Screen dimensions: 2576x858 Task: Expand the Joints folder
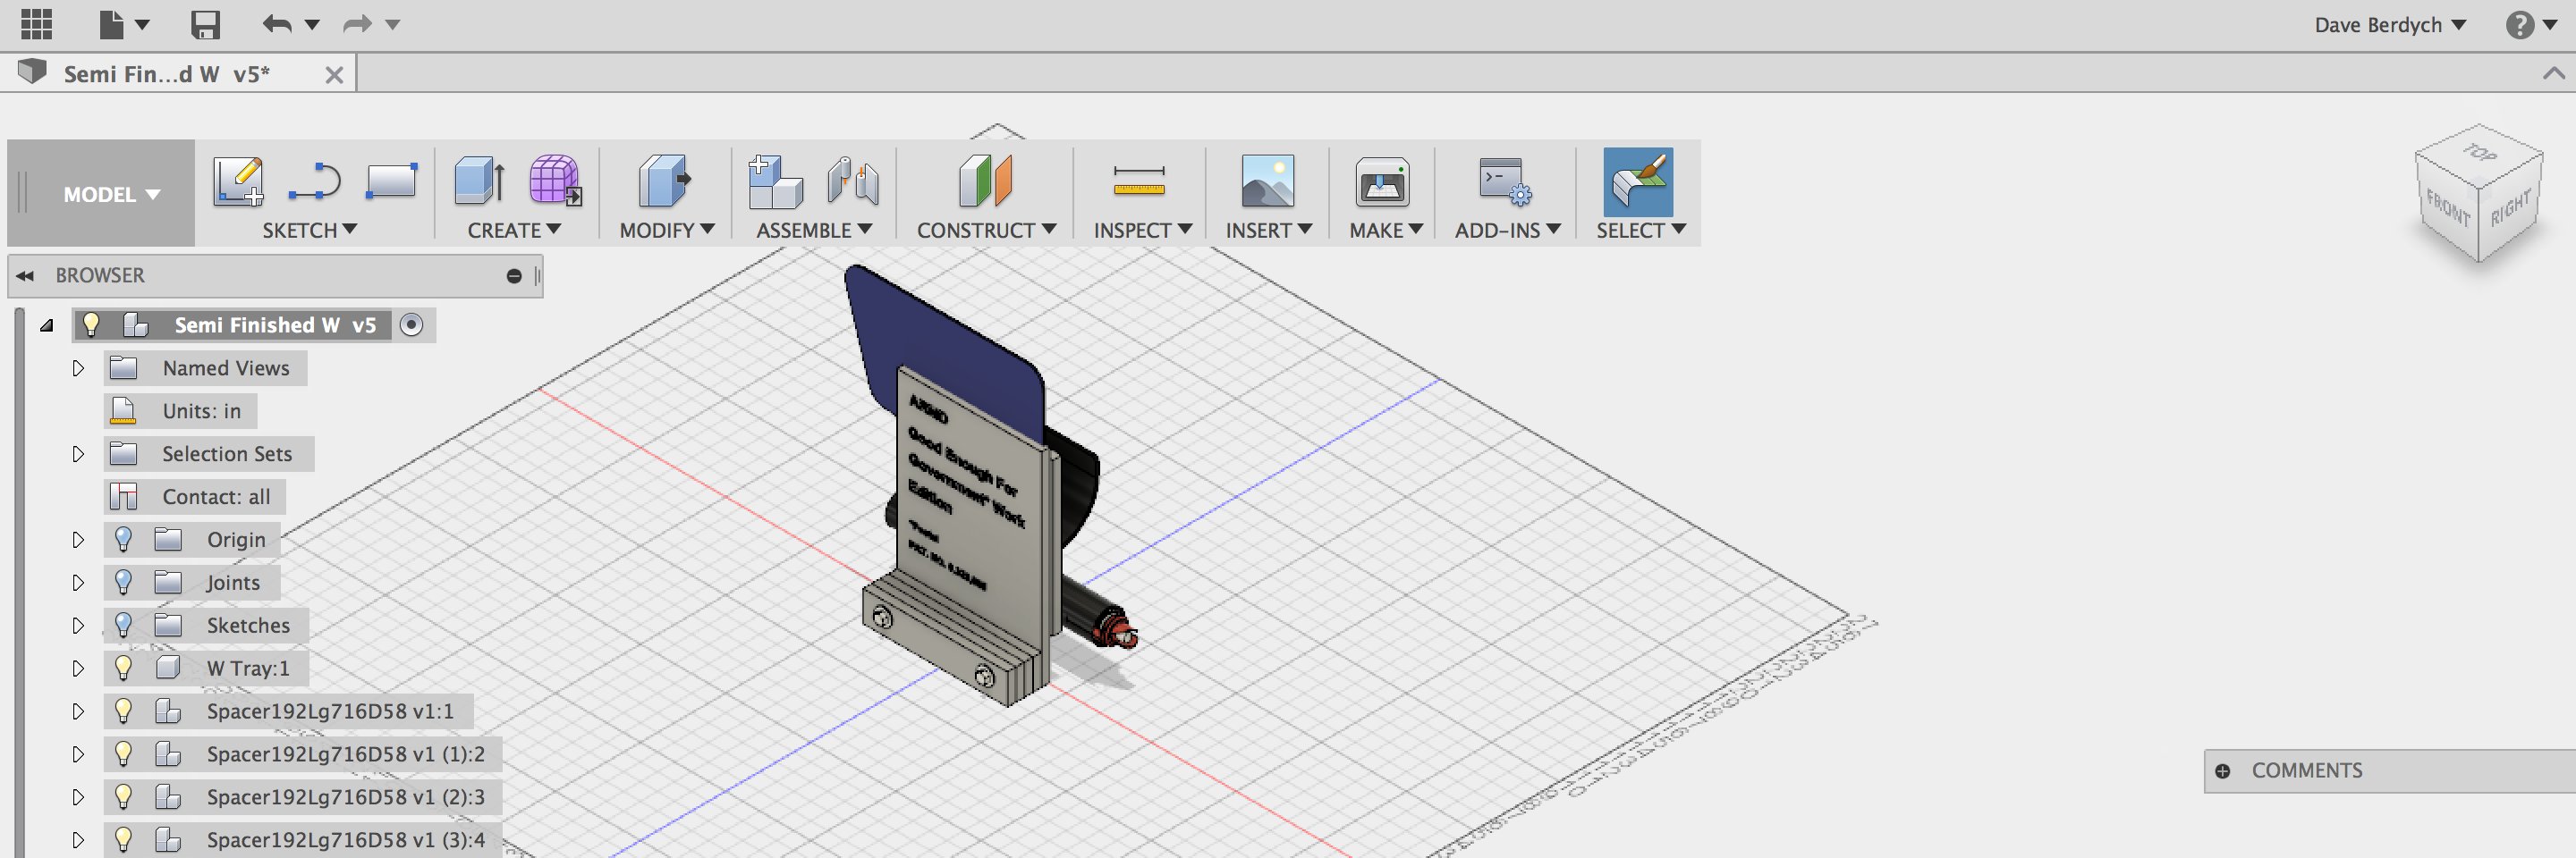(78, 583)
